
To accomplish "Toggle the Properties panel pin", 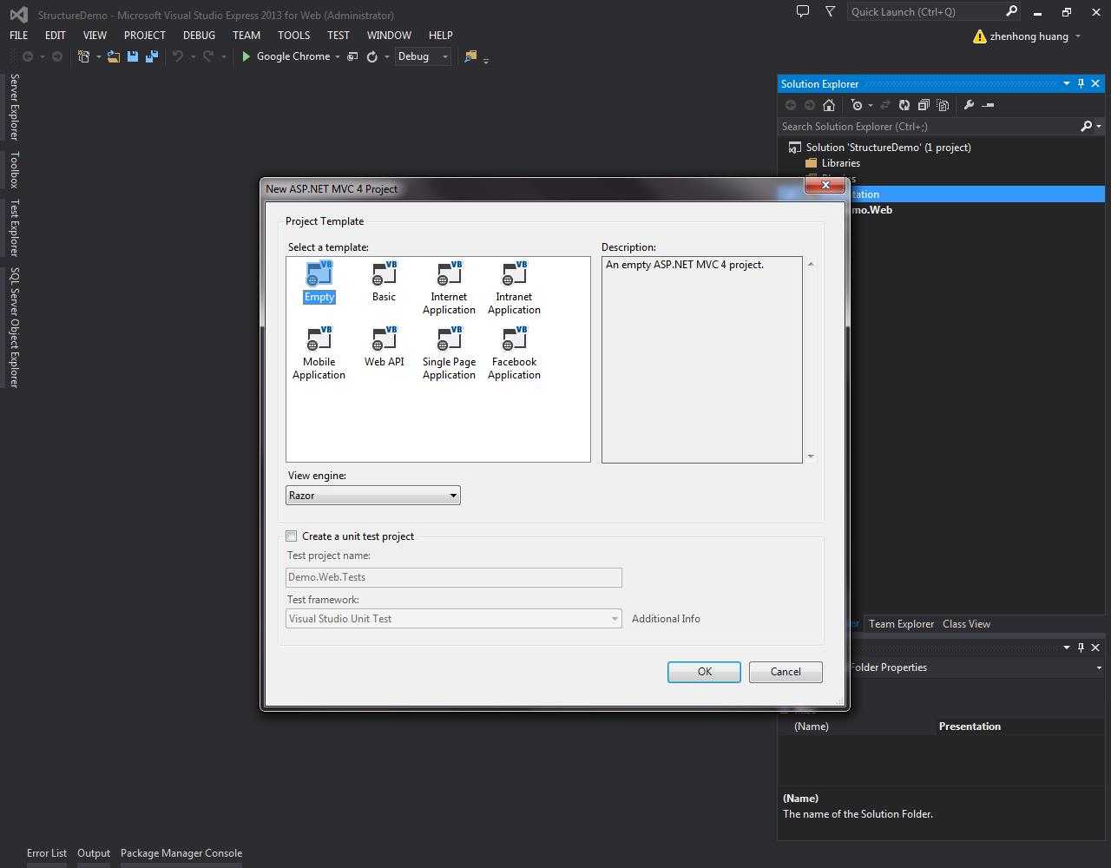I will [1081, 648].
